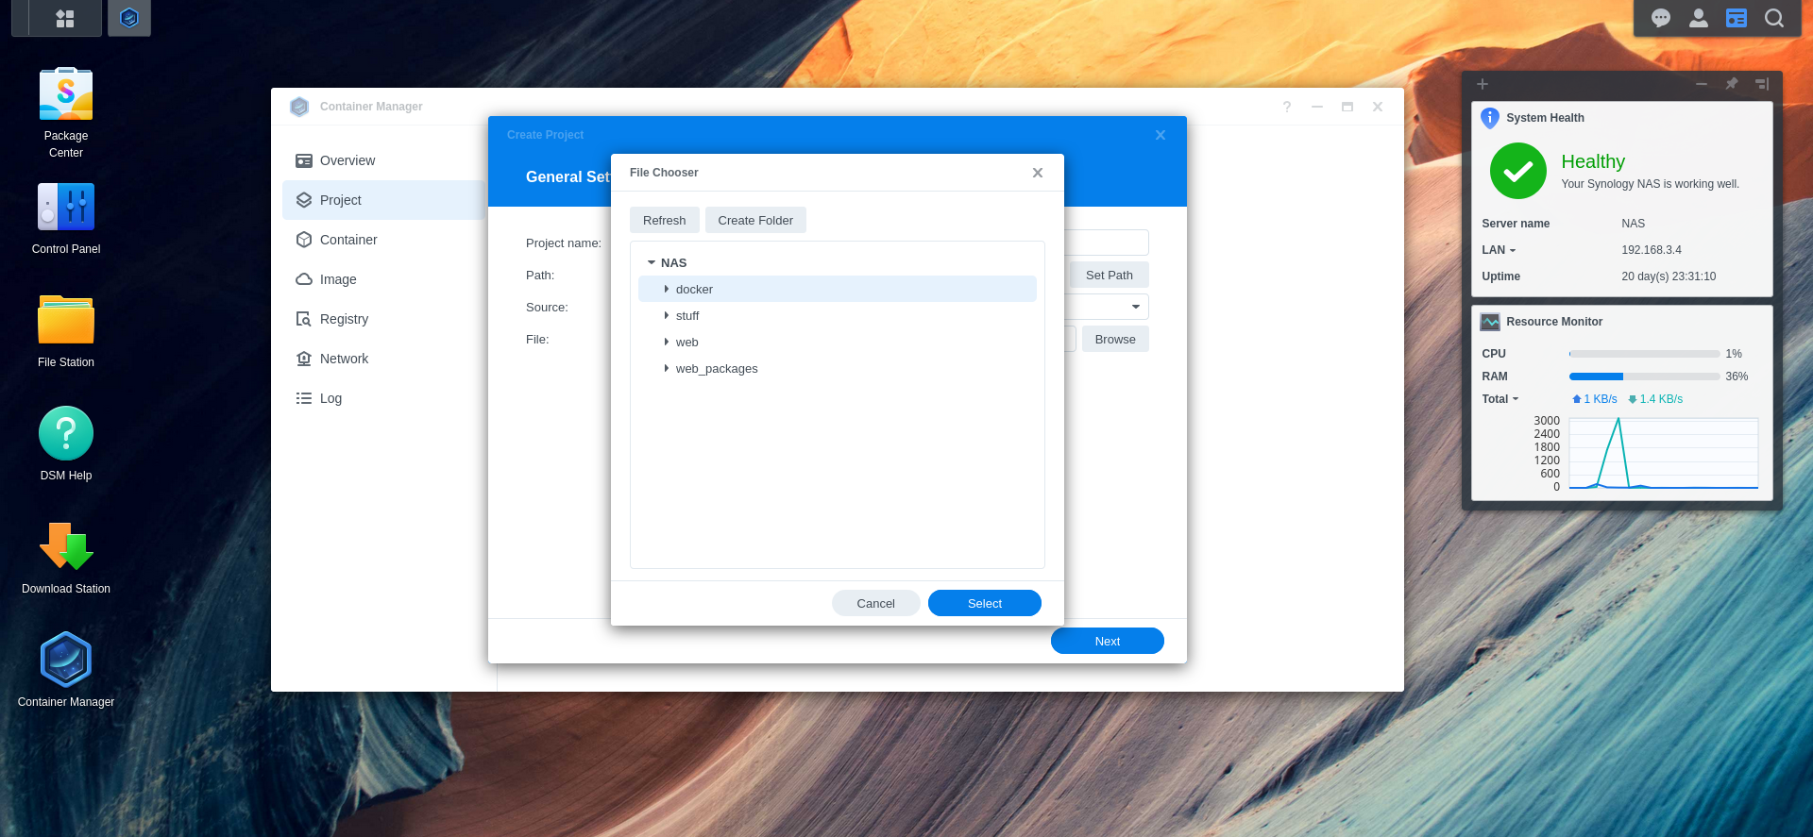Refresh the file chooser list
This screenshot has width=1813, height=837.
pos(664,220)
